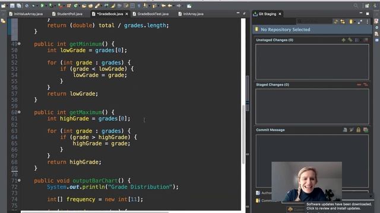Click the editor vertical scrollbar
Image resolution: width=380 pixels, height=213 pixels.
pos(243,134)
